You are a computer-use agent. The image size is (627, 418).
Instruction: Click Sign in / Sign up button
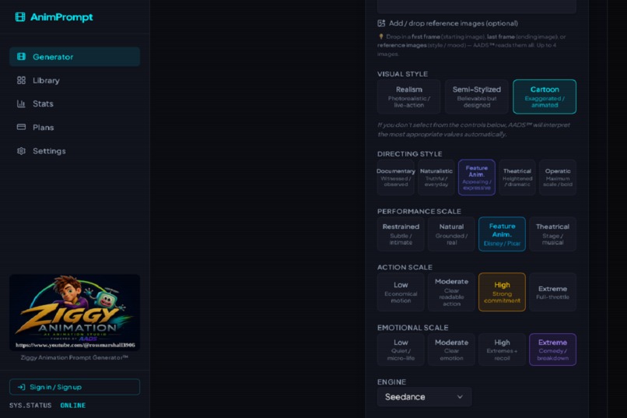tap(75, 387)
